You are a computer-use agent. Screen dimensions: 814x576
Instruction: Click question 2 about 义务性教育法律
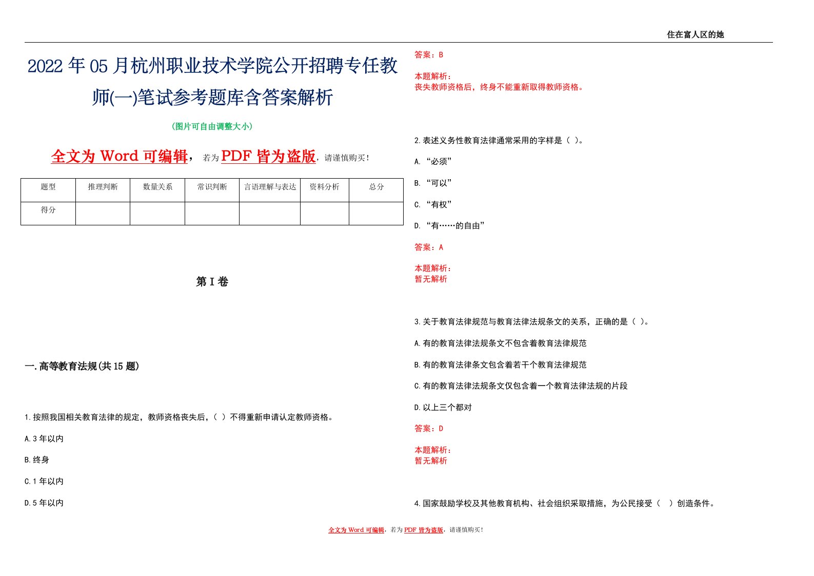click(x=500, y=140)
